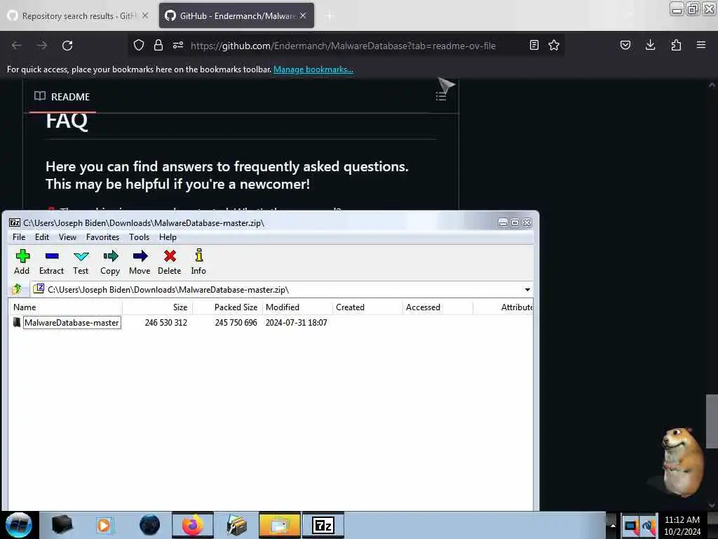
Task: Close the Repository search results tab
Action: (144, 15)
